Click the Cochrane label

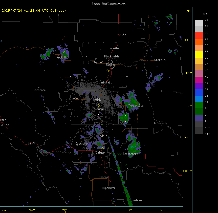click(81, 144)
